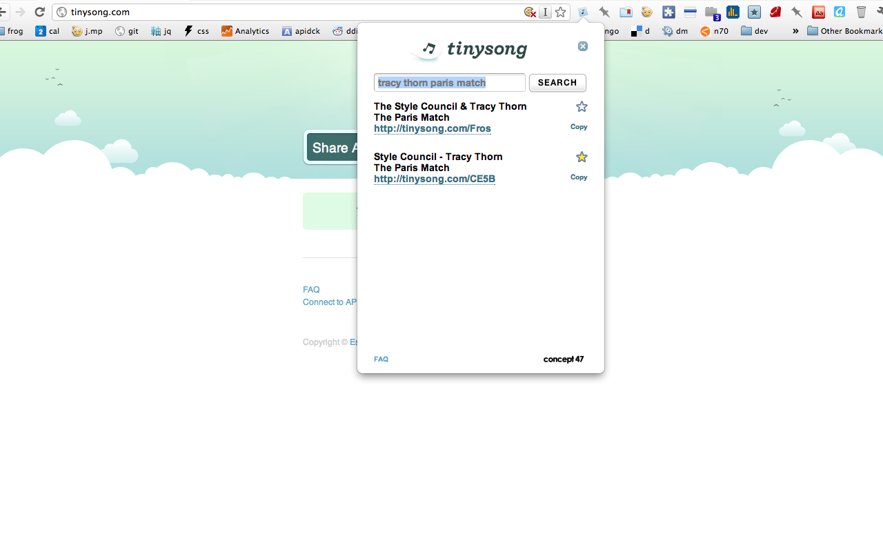
Task: Click the blocked cookie icon in address bar
Action: click(530, 12)
